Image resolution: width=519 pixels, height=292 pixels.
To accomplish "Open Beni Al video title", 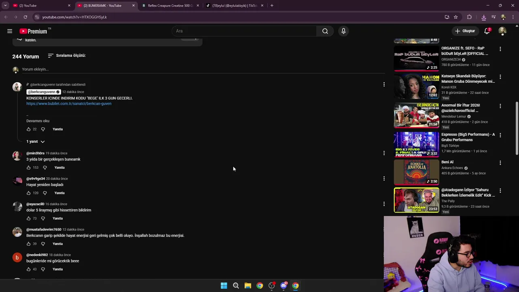I will coord(447,162).
